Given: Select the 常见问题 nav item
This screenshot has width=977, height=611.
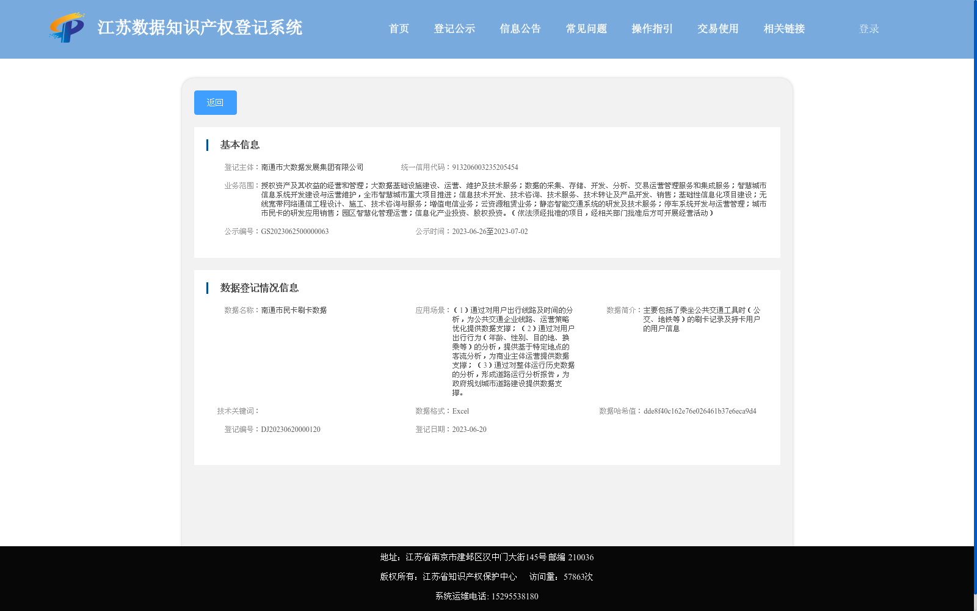Looking at the screenshot, I should point(586,29).
